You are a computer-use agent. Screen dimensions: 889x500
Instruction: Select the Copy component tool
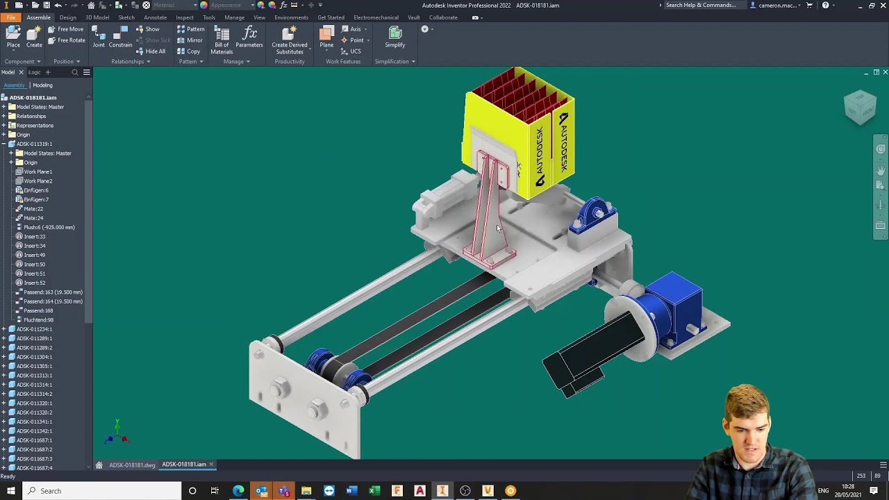tap(188, 51)
